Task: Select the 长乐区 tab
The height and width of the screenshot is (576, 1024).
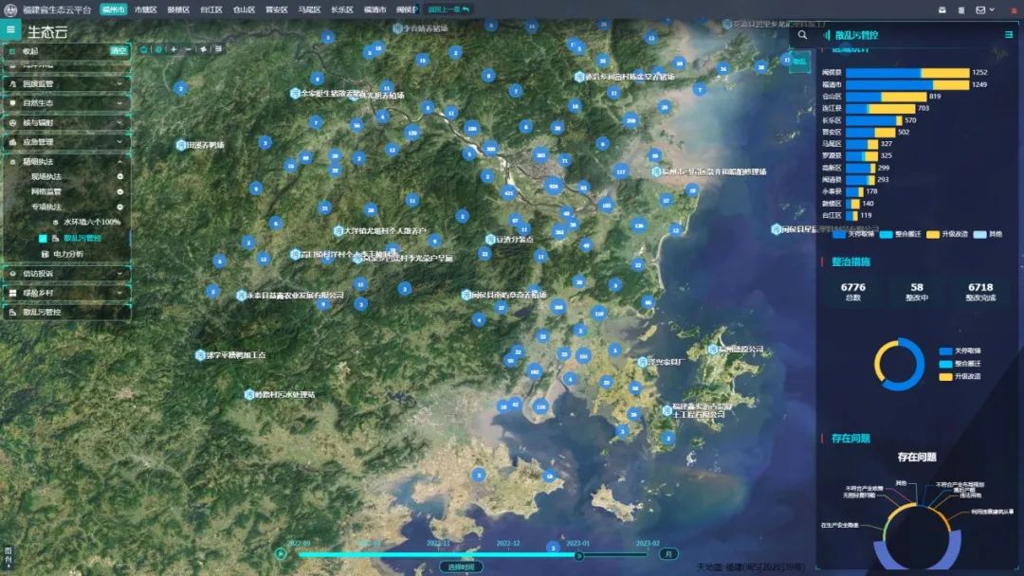Action: point(342,9)
